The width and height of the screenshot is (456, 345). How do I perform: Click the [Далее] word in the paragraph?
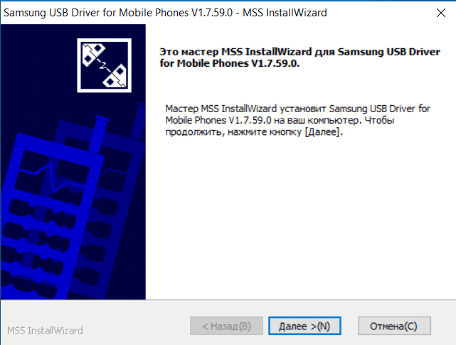(322, 132)
